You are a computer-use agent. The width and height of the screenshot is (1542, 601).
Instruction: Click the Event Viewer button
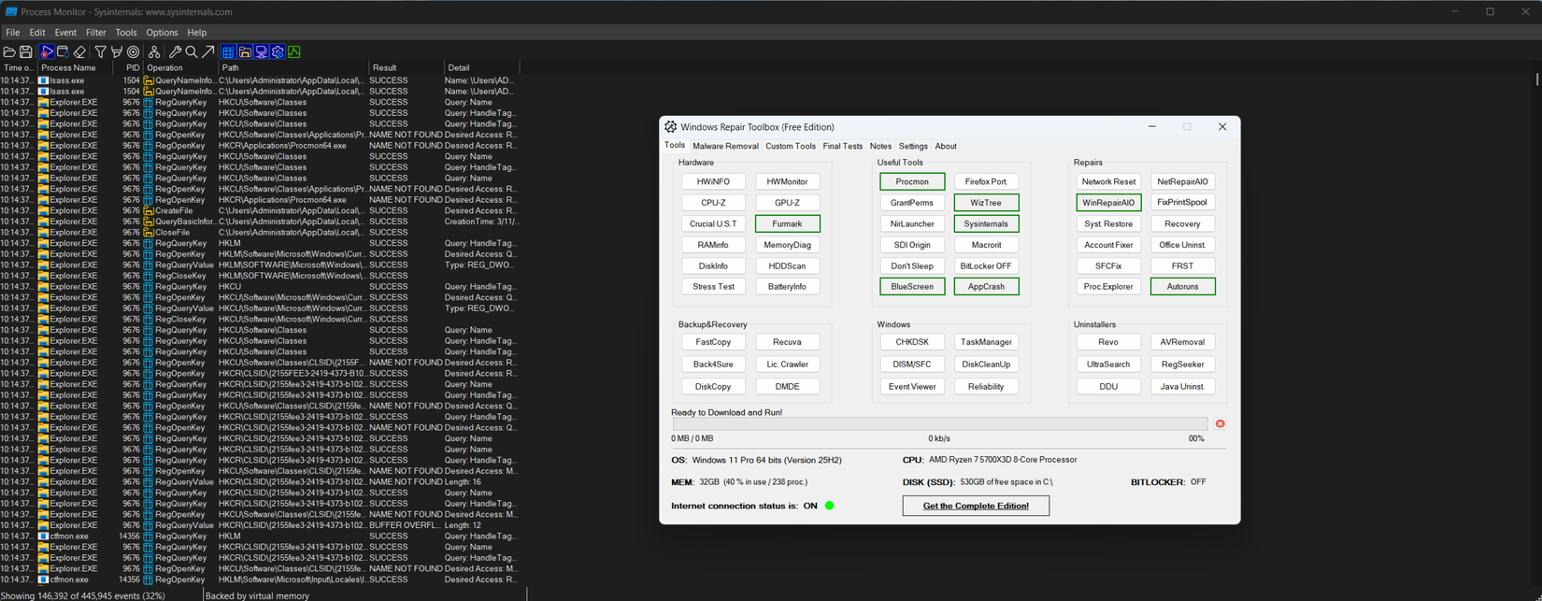pyautogui.click(x=912, y=387)
